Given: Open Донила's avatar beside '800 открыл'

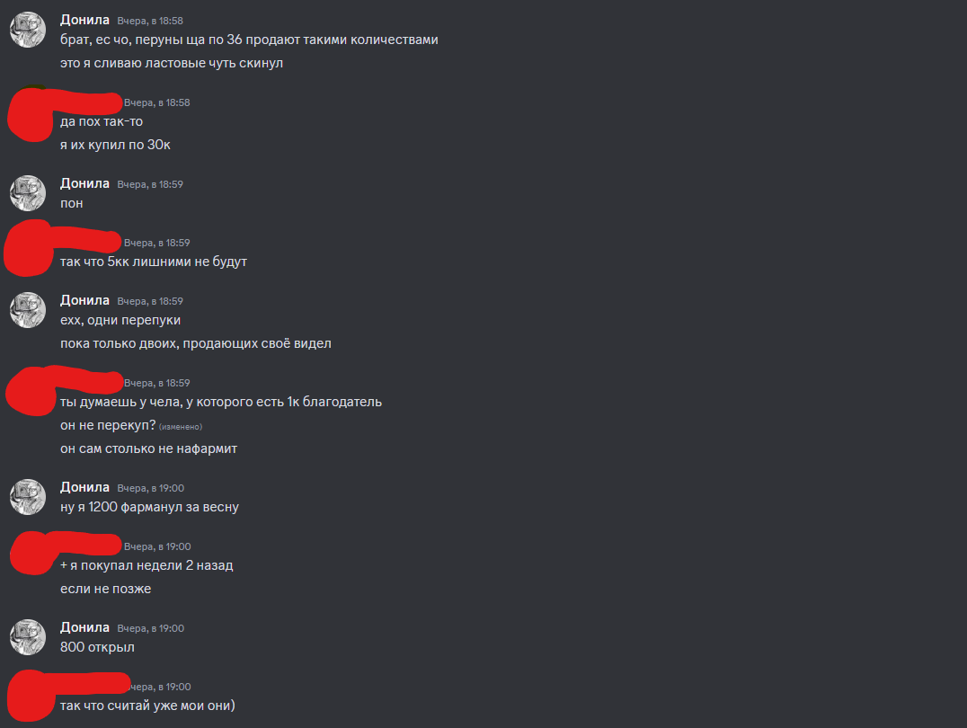Looking at the screenshot, I should [28, 636].
